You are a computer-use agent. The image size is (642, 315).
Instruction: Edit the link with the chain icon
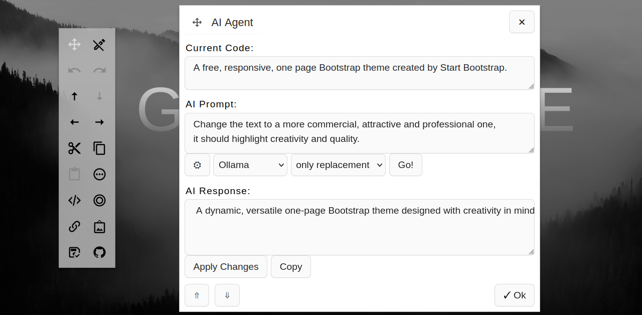tap(75, 226)
